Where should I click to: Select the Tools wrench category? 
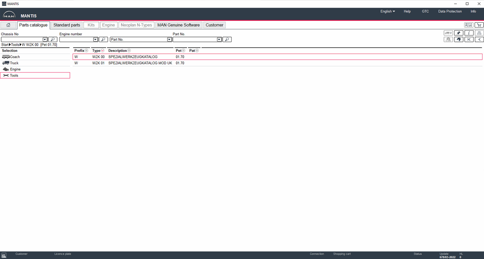point(35,76)
